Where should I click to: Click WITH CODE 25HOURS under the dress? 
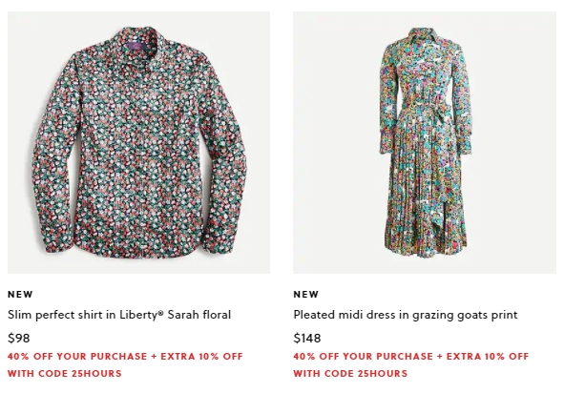coord(350,374)
